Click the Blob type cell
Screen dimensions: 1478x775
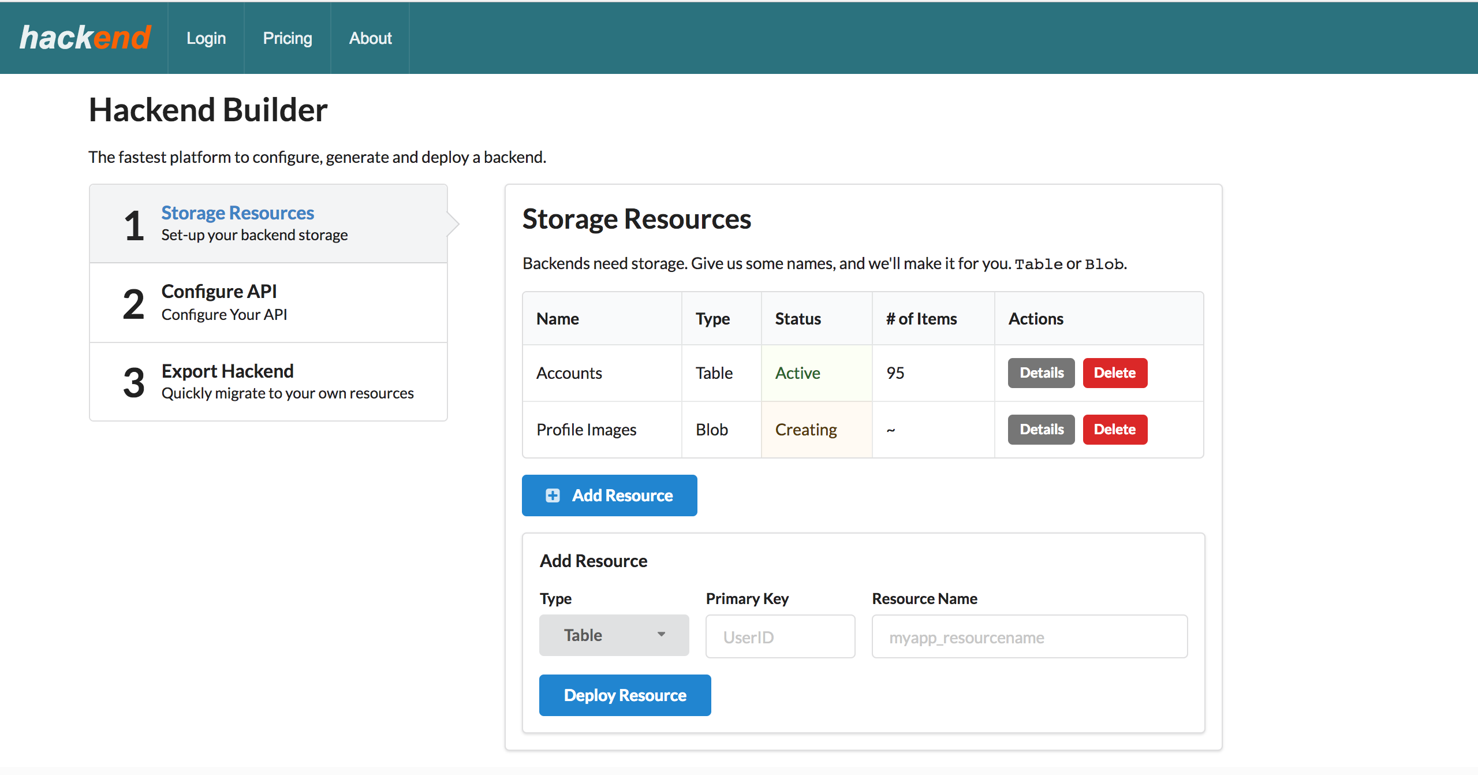coord(722,430)
